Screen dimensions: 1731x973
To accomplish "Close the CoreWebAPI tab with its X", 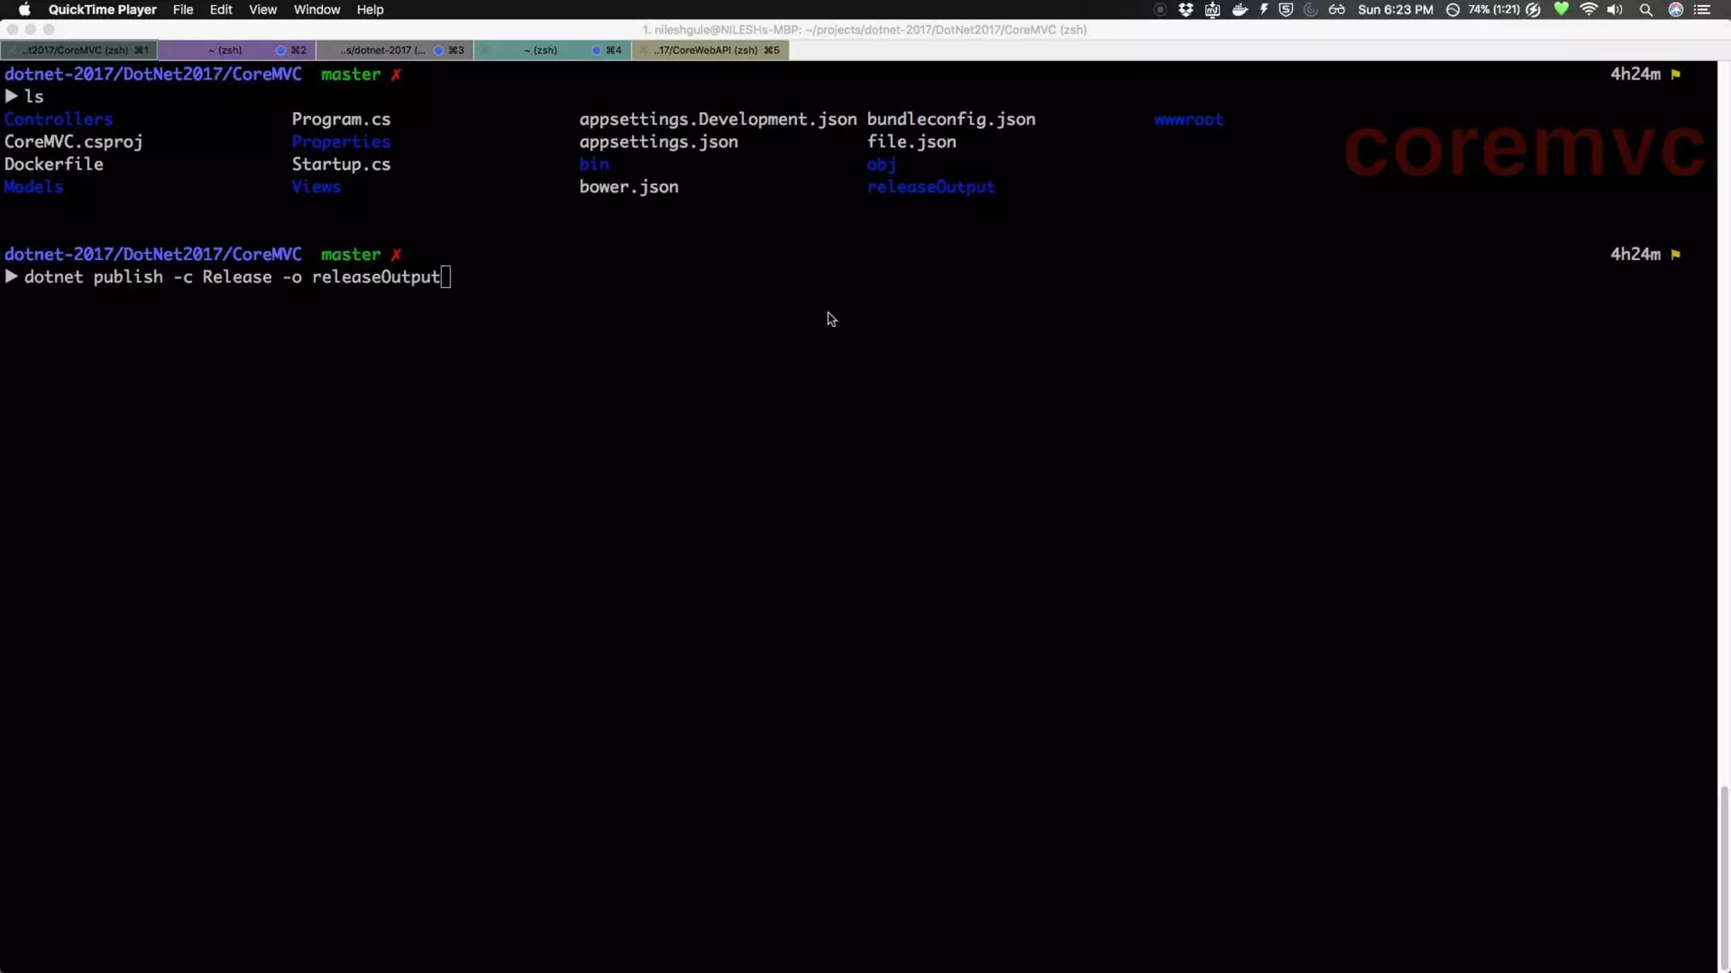I will pos(644,50).
